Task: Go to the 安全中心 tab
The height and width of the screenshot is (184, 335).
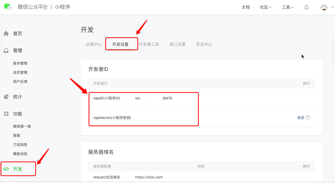Action: pos(204,44)
